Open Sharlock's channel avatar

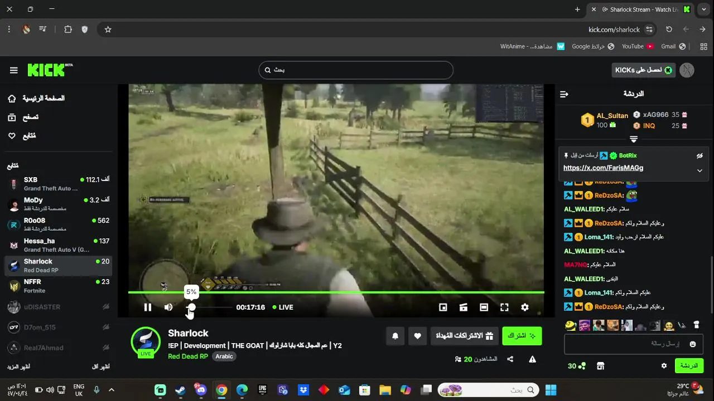[x=146, y=341]
